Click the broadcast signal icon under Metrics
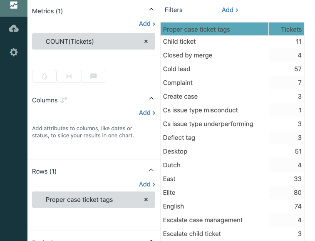The height and width of the screenshot is (241, 315). click(69, 76)
